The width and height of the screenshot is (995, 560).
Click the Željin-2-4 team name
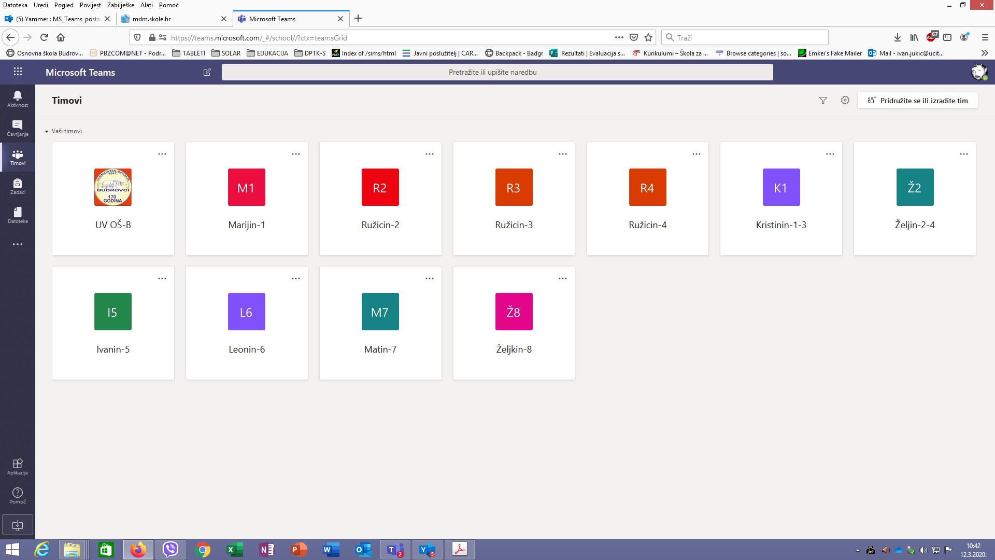tap(915, 225)
